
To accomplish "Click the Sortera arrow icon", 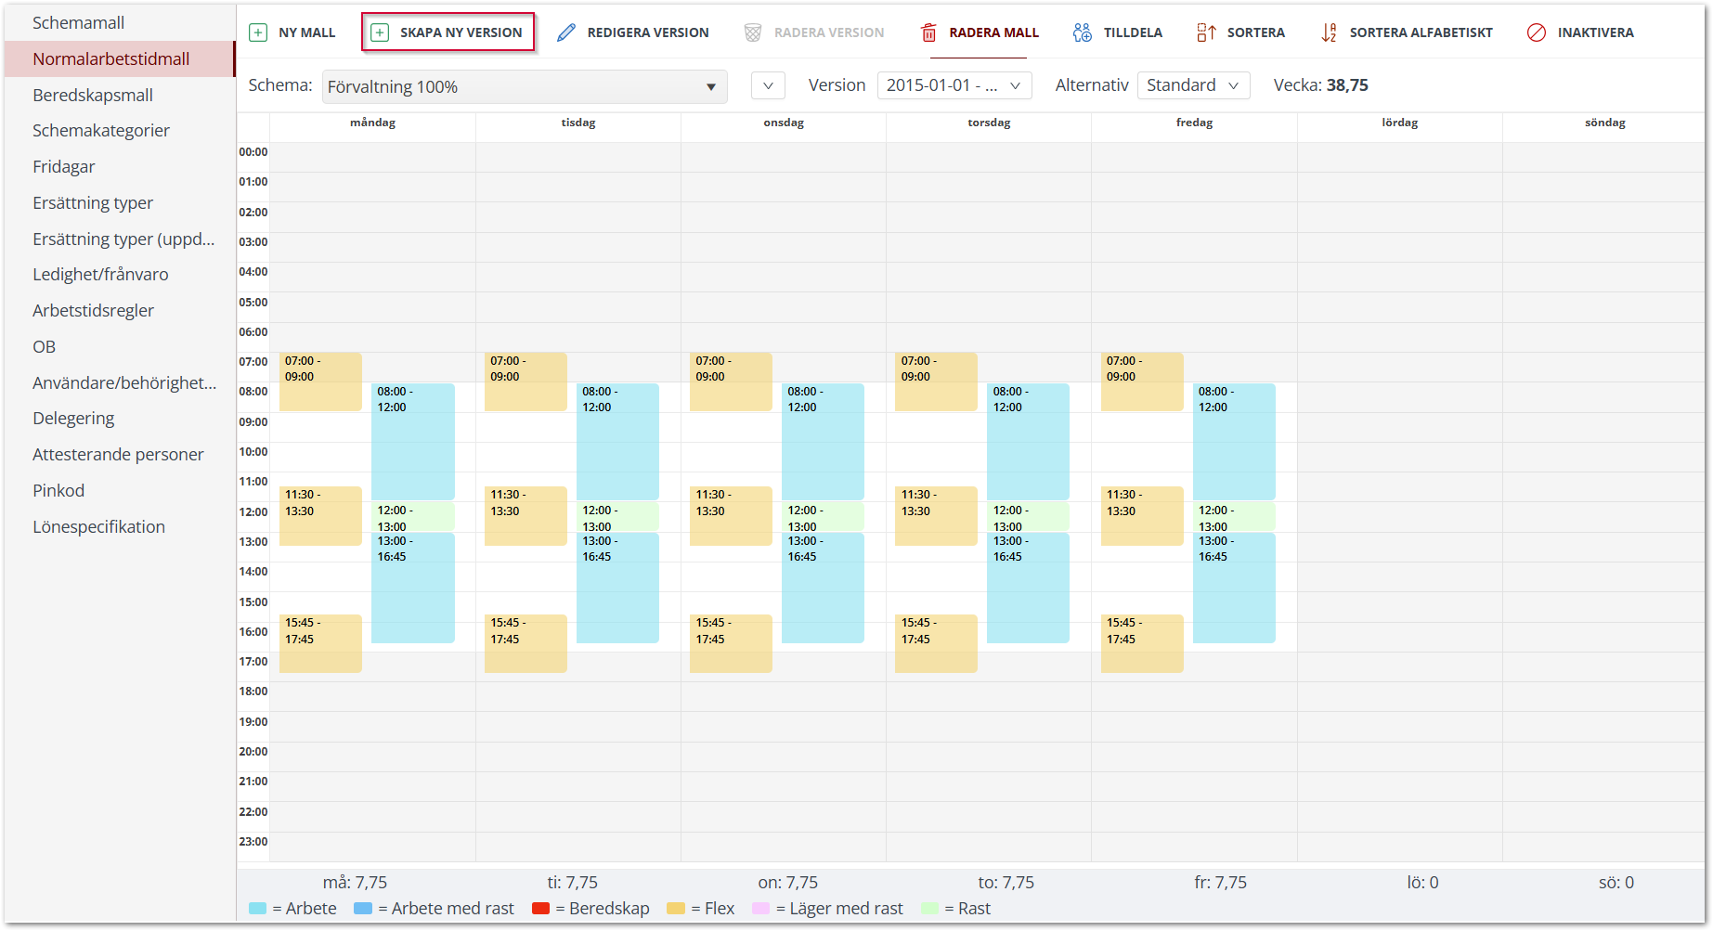I will pos(1206,32).
